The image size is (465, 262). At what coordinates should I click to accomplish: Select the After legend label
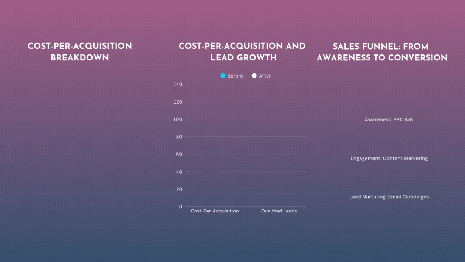click(x=265, y=76)
